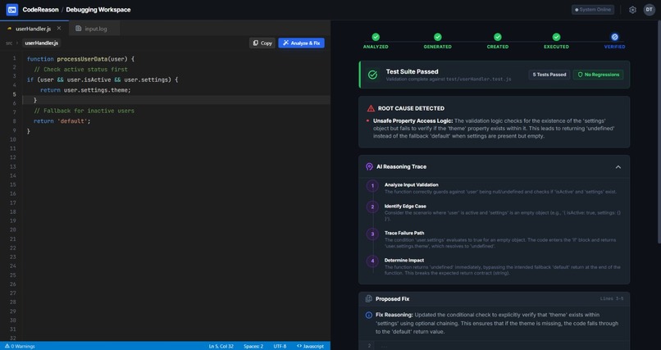
Task: Click 'Unsafe Property Access Logic:' text
Action: pyautogui.click(x=413, y=120)
